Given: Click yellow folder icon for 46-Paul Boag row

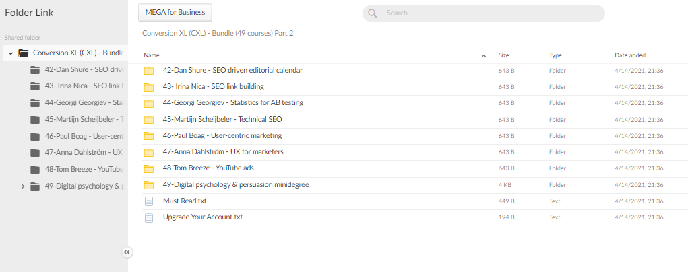Looking at the screenshot, I should 149,136.
